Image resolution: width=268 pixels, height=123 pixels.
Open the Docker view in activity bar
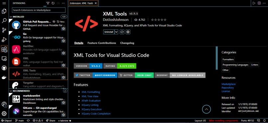coord(4,78)
